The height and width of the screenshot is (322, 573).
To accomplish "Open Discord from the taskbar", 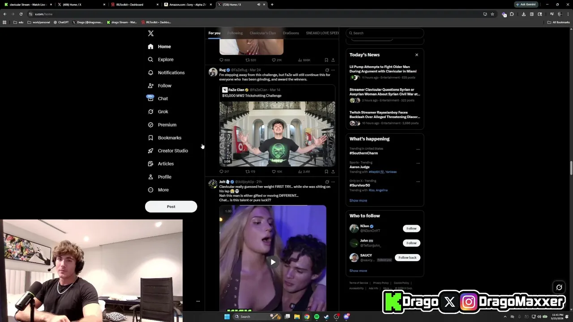I will click(x=346, y=317).
